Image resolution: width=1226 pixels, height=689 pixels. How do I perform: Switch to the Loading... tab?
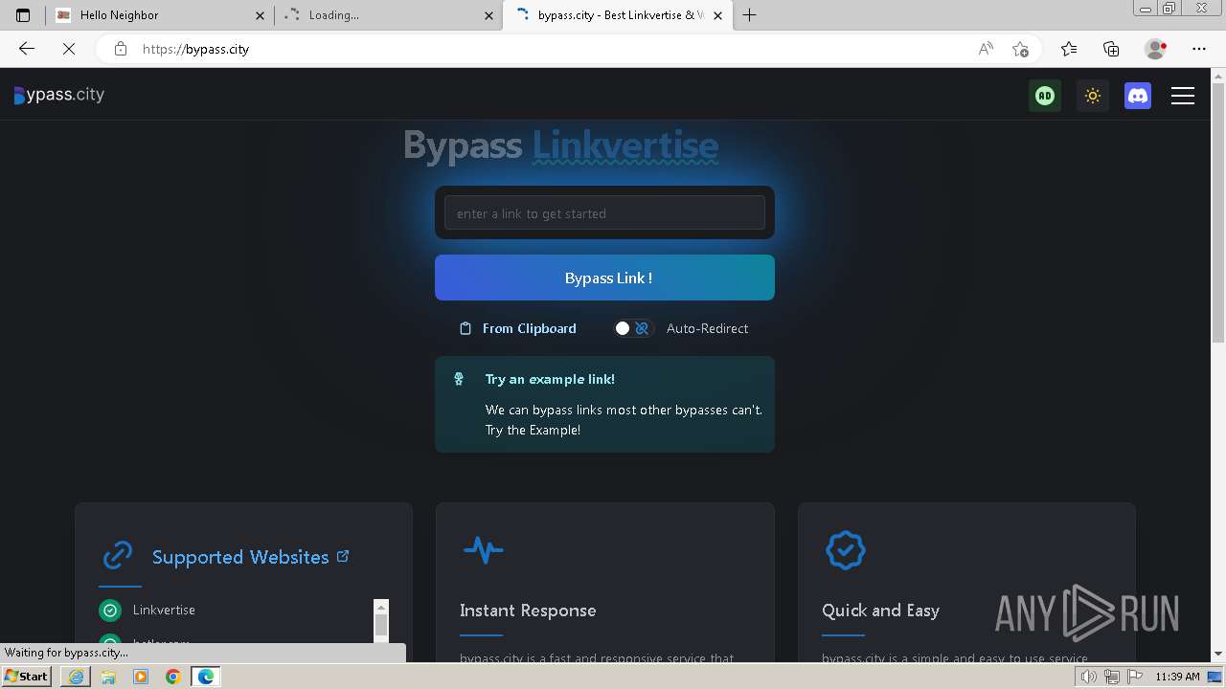(x=388, y=15)
